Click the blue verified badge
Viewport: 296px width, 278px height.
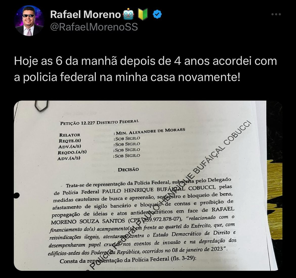(x=157, y=14)
